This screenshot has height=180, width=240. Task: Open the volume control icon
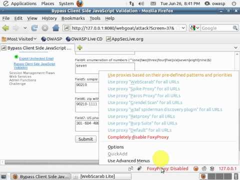point(141,3)
